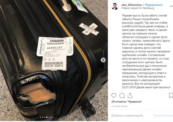Open Pulkovo Airport St. Petersburg location

point(138,8)
